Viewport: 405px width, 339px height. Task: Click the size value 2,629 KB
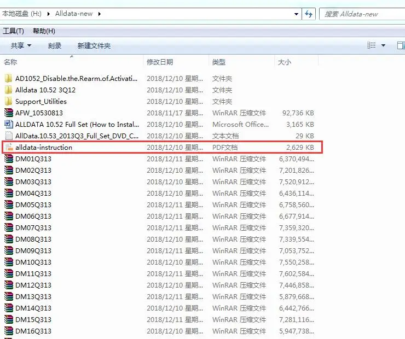[x=300, y=147]
